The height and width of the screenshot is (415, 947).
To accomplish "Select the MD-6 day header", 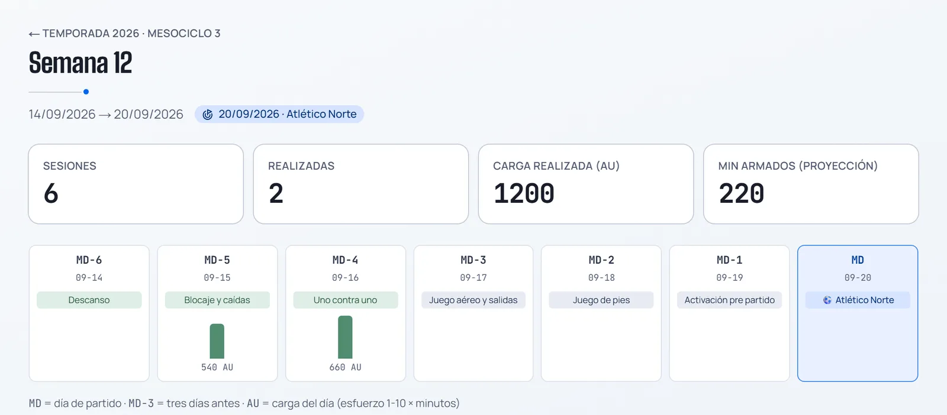I will pos(89,260).
